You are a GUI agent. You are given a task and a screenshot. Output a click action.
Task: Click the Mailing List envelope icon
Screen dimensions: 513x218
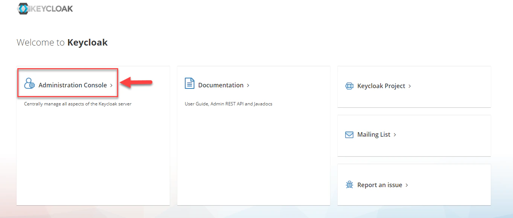pyautogui.click(x=349, y=135)
